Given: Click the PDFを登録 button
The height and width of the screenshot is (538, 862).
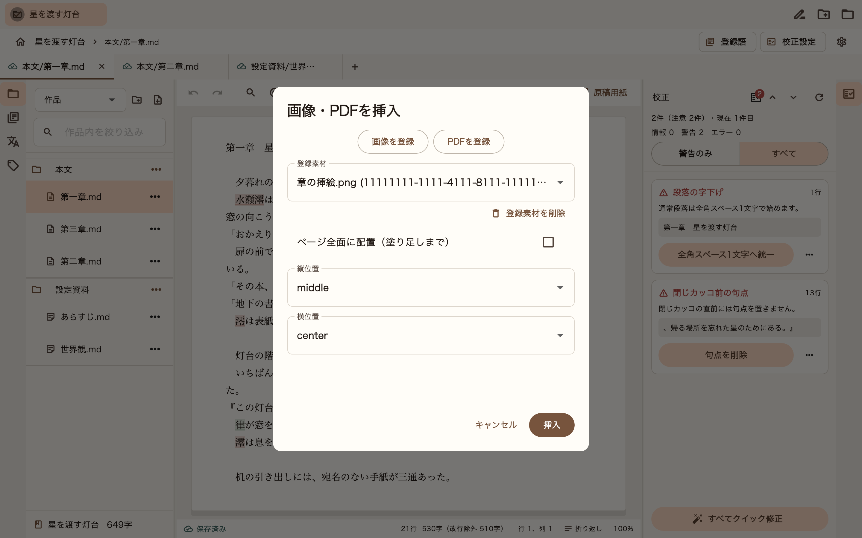Looking at the screenshot, I should [468, 142].
